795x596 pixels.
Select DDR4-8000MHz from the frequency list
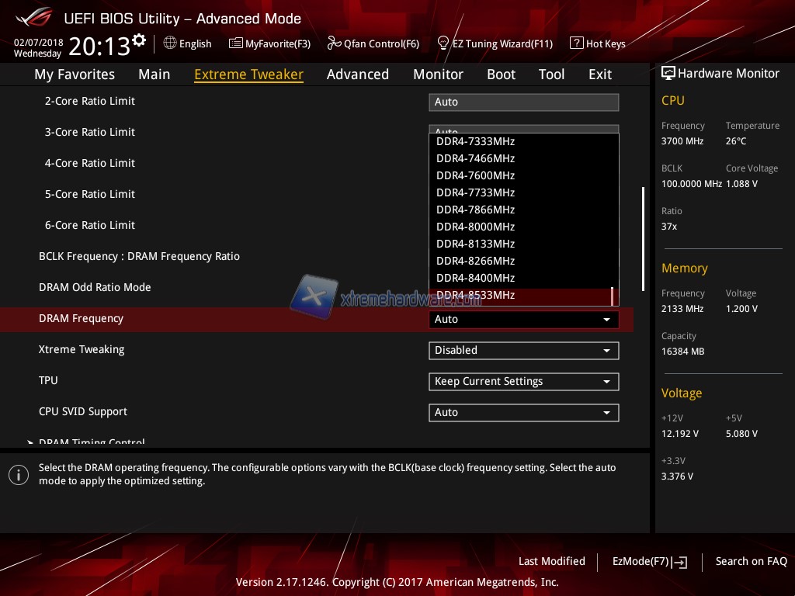(475, 227)
